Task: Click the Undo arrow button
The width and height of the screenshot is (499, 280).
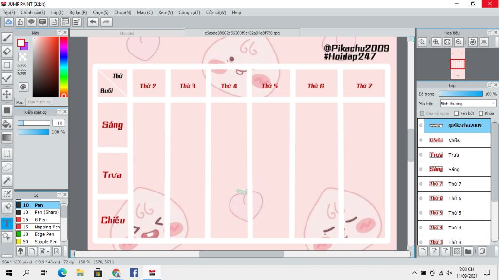Action: [93, 22]
